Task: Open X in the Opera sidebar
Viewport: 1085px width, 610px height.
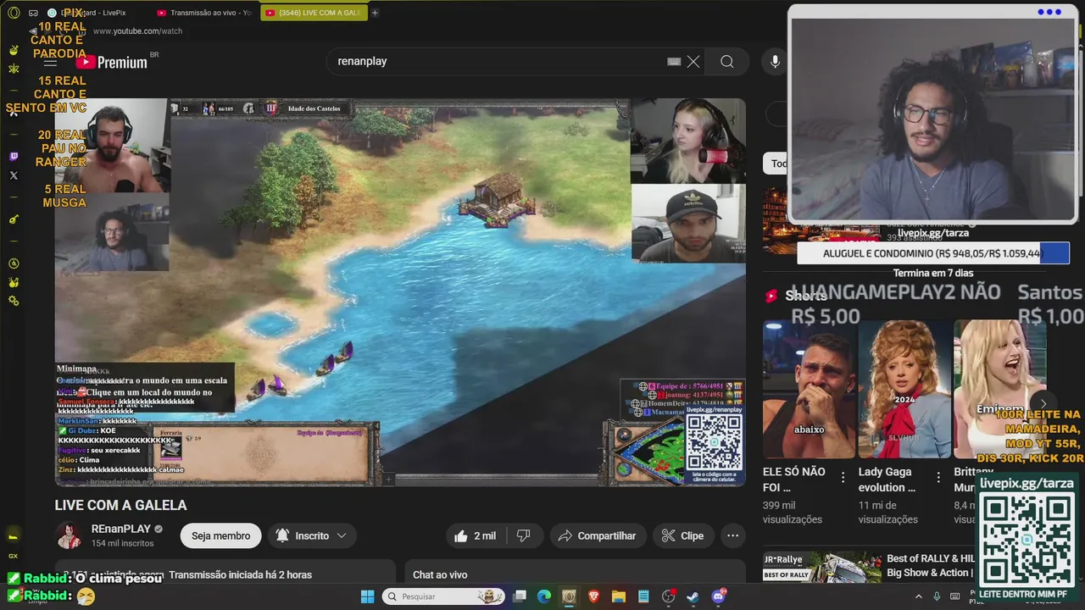Action: click(14, 175)
